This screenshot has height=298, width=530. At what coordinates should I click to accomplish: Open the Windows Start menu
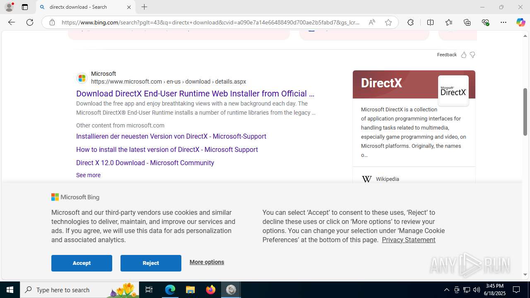[x=10, y=290]
